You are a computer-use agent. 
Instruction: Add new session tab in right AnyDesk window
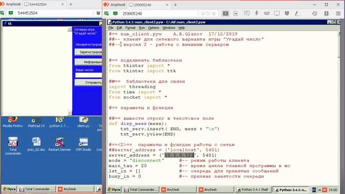click(175, 5)
